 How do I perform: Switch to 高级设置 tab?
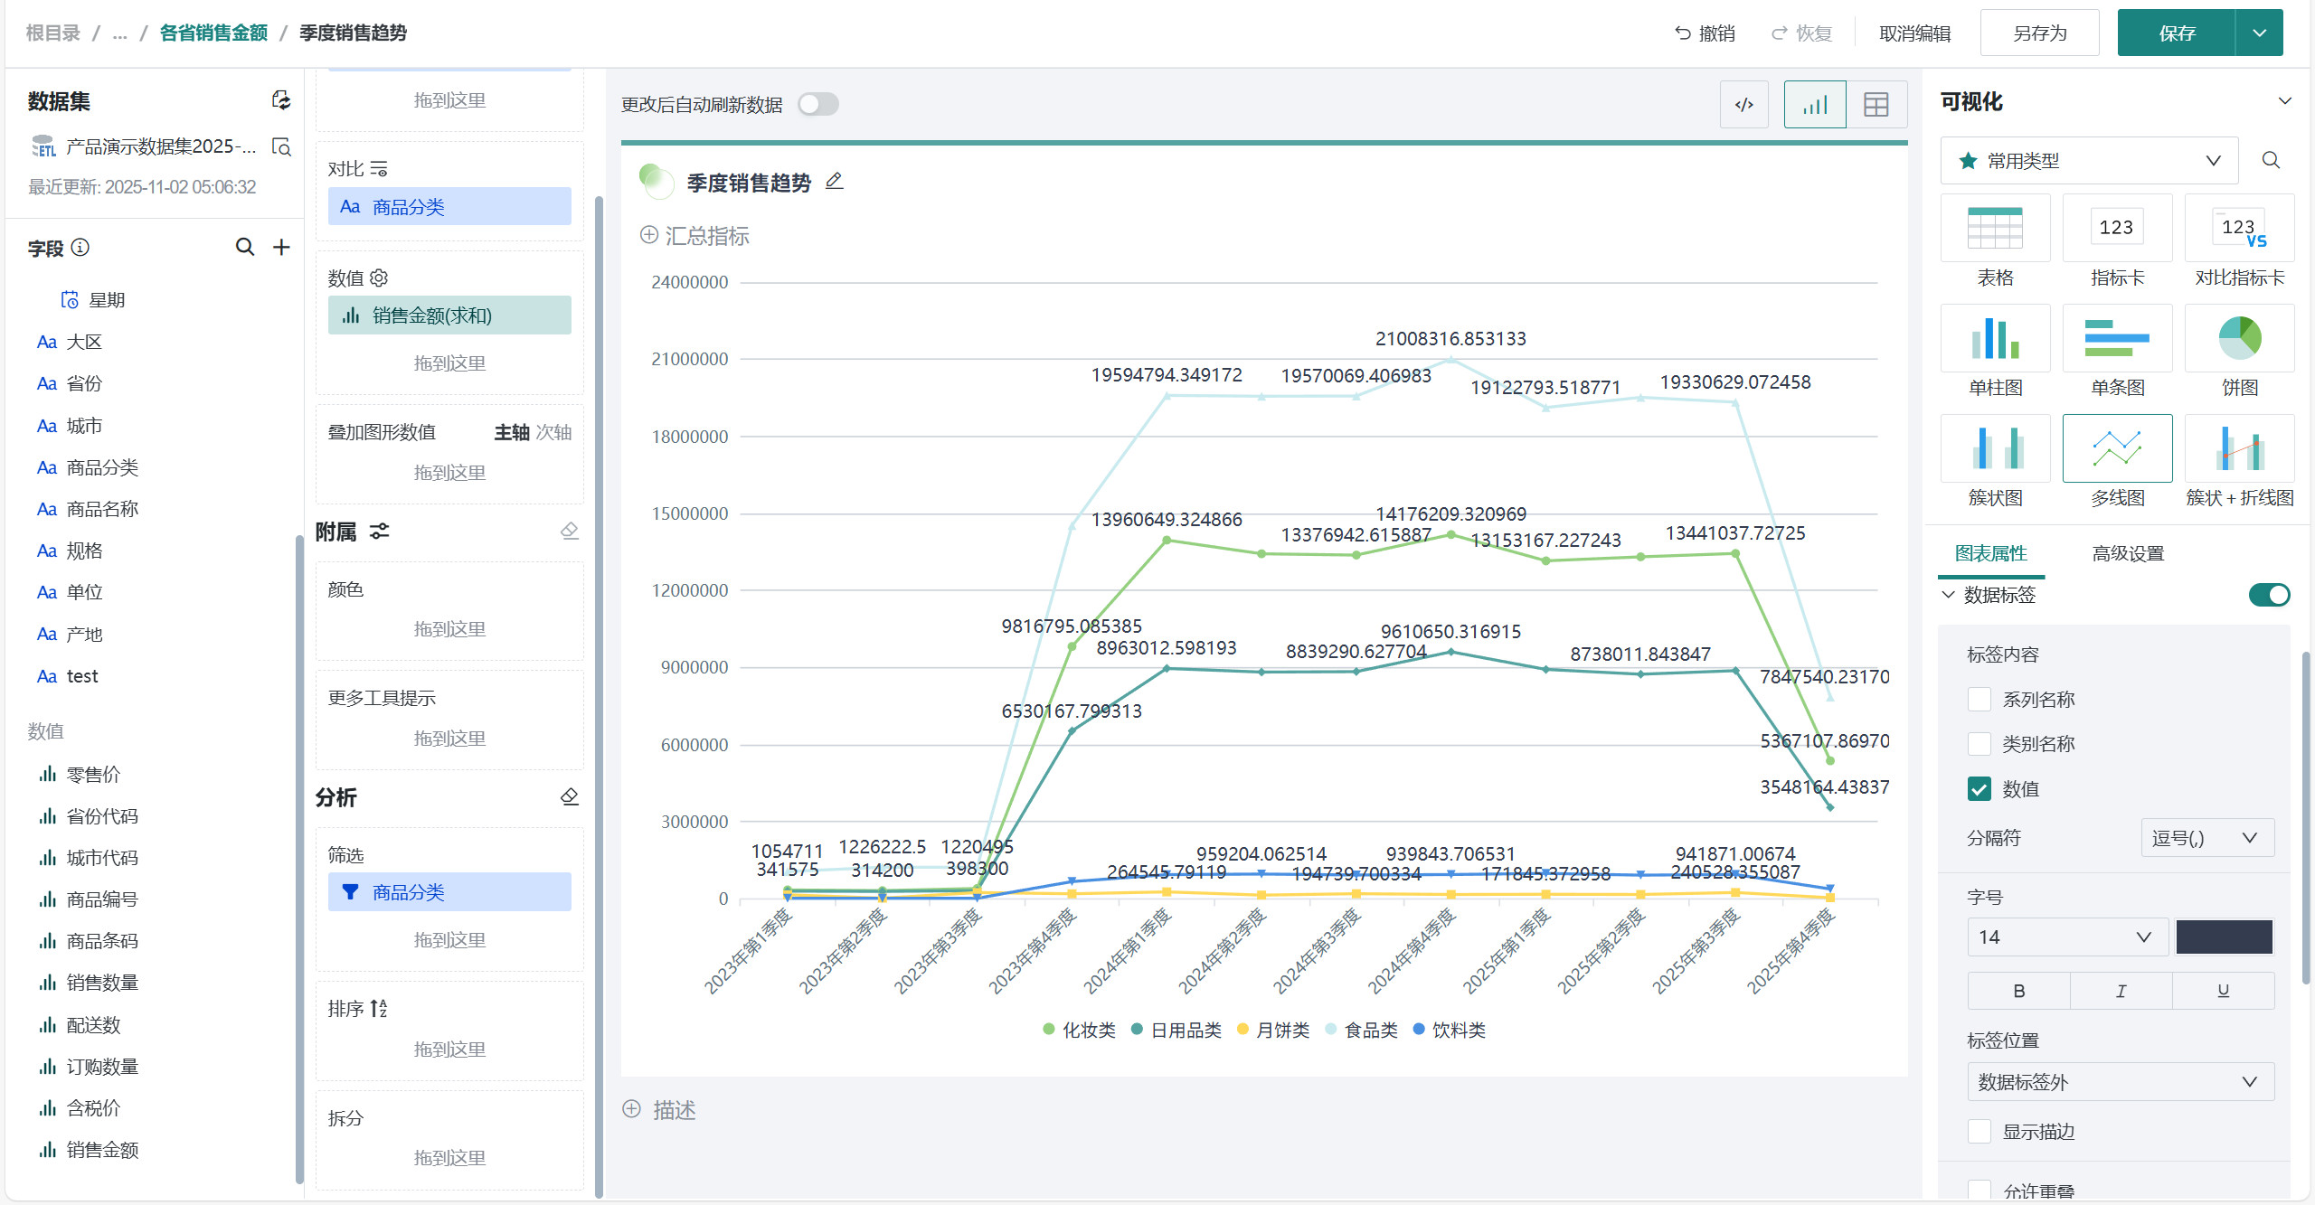(2127, 553)
